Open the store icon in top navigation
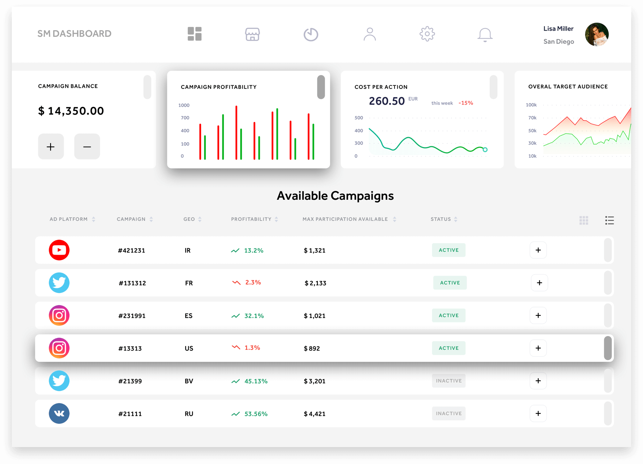This screenshot has height=464, width=643. coord(252,34)
